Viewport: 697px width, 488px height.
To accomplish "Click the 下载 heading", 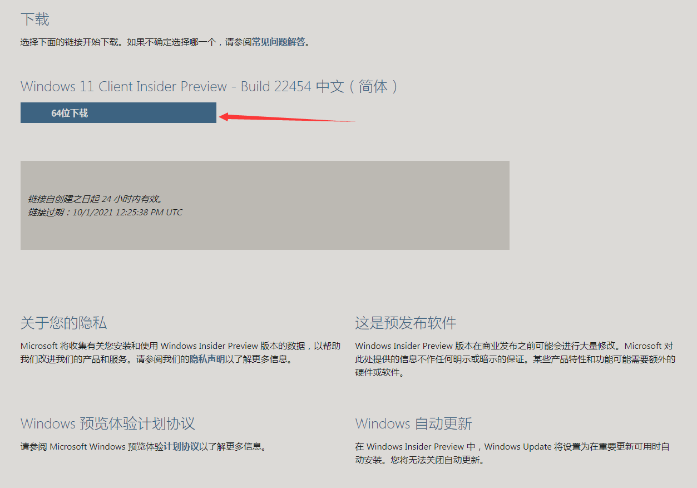I will pyautogui.click(x=35, y=19).
